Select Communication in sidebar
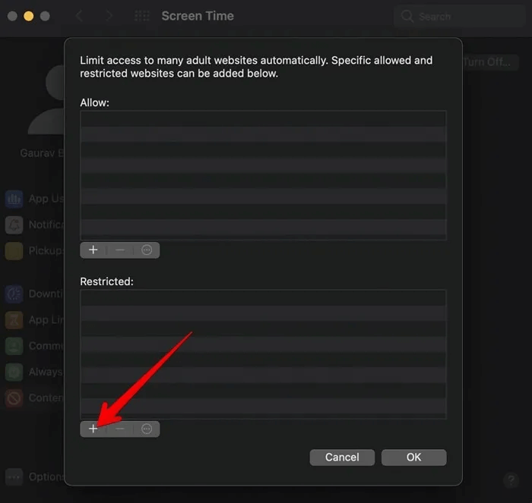This screenshot has height=503, width=532. click(34, 346)
